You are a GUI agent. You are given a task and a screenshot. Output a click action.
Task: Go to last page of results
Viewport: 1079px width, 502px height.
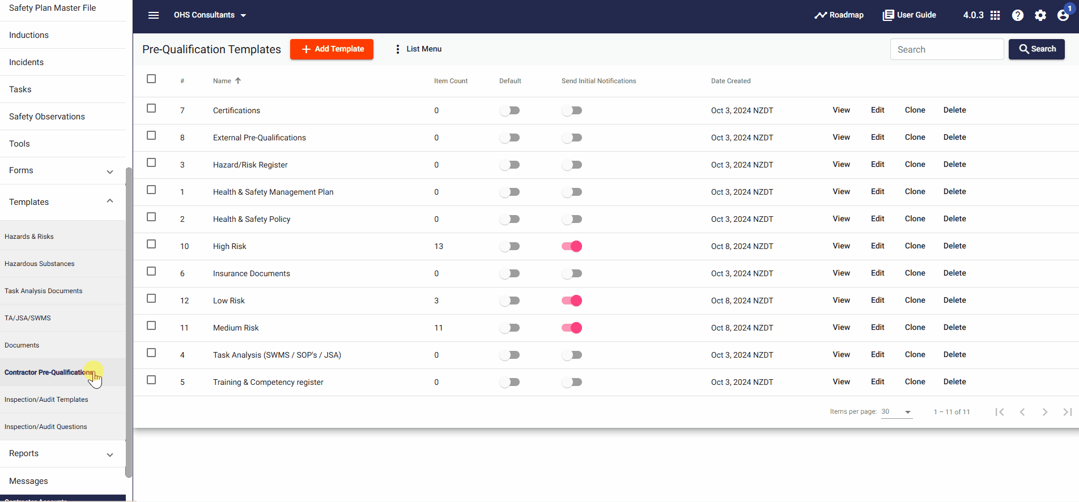(1068, 412)
